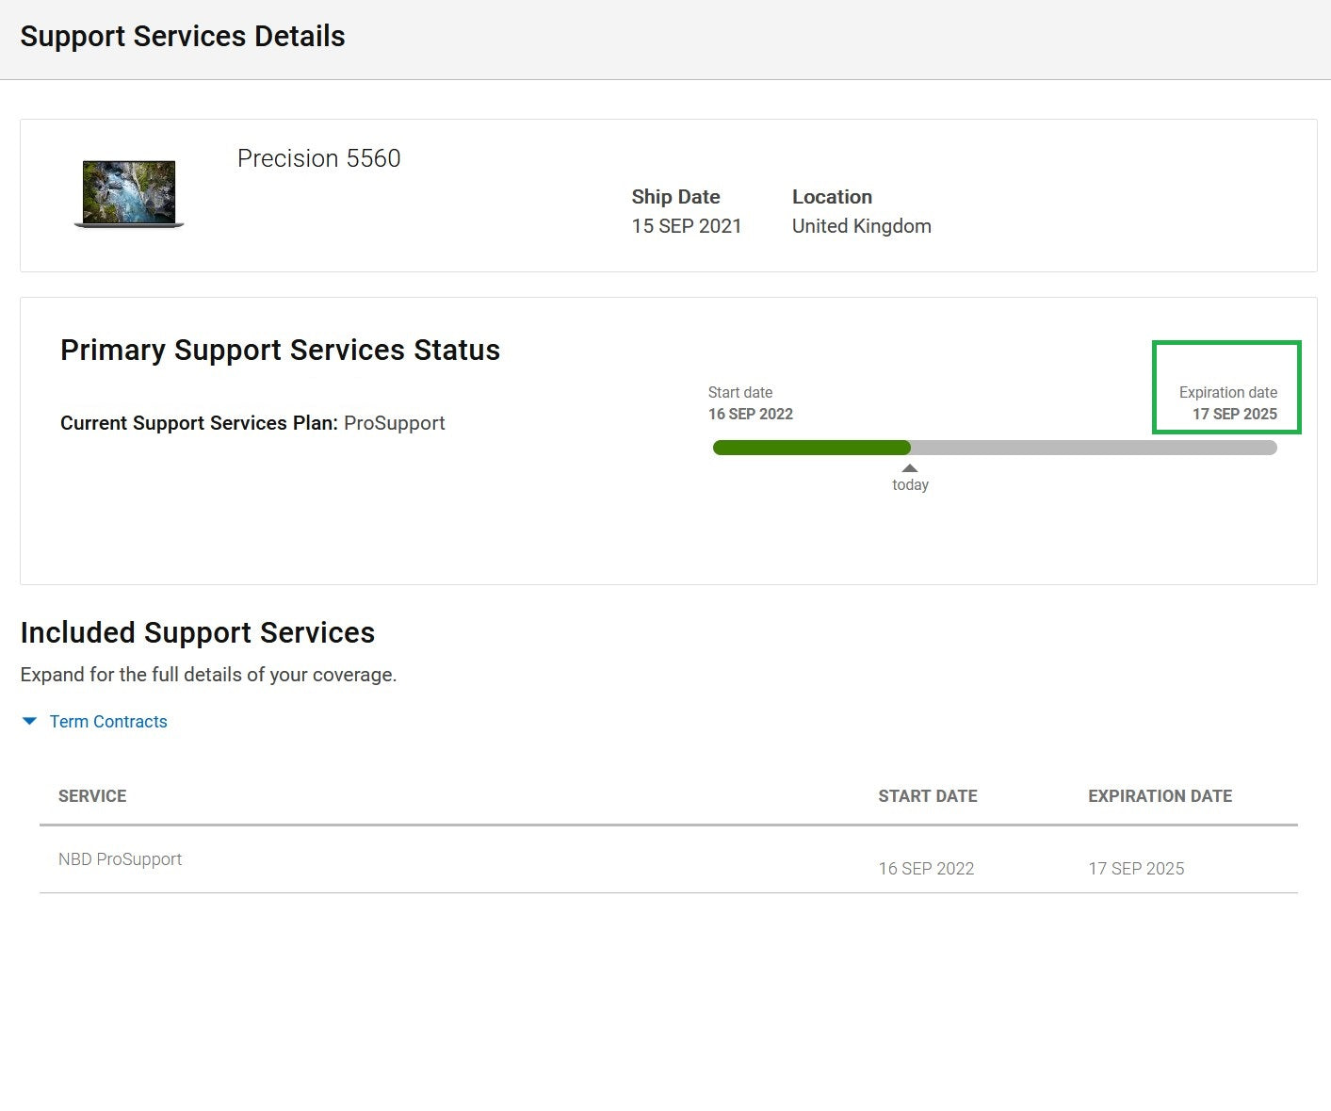Click the green support progress bar

(812, 448)
